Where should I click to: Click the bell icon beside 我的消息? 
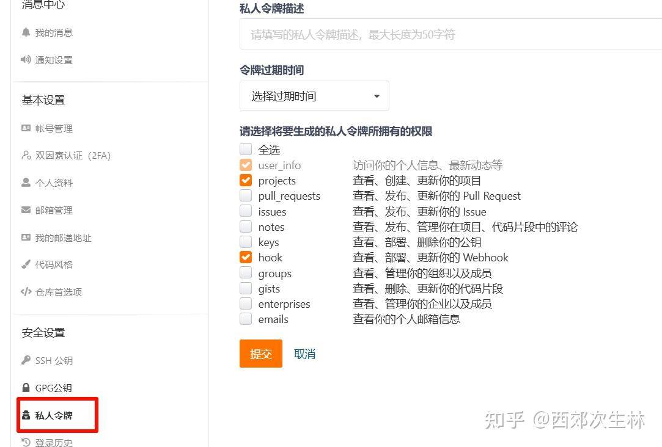(26, 32)
